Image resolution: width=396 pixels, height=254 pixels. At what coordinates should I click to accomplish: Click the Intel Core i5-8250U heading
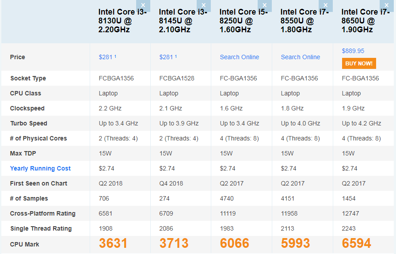coord(242,21)
